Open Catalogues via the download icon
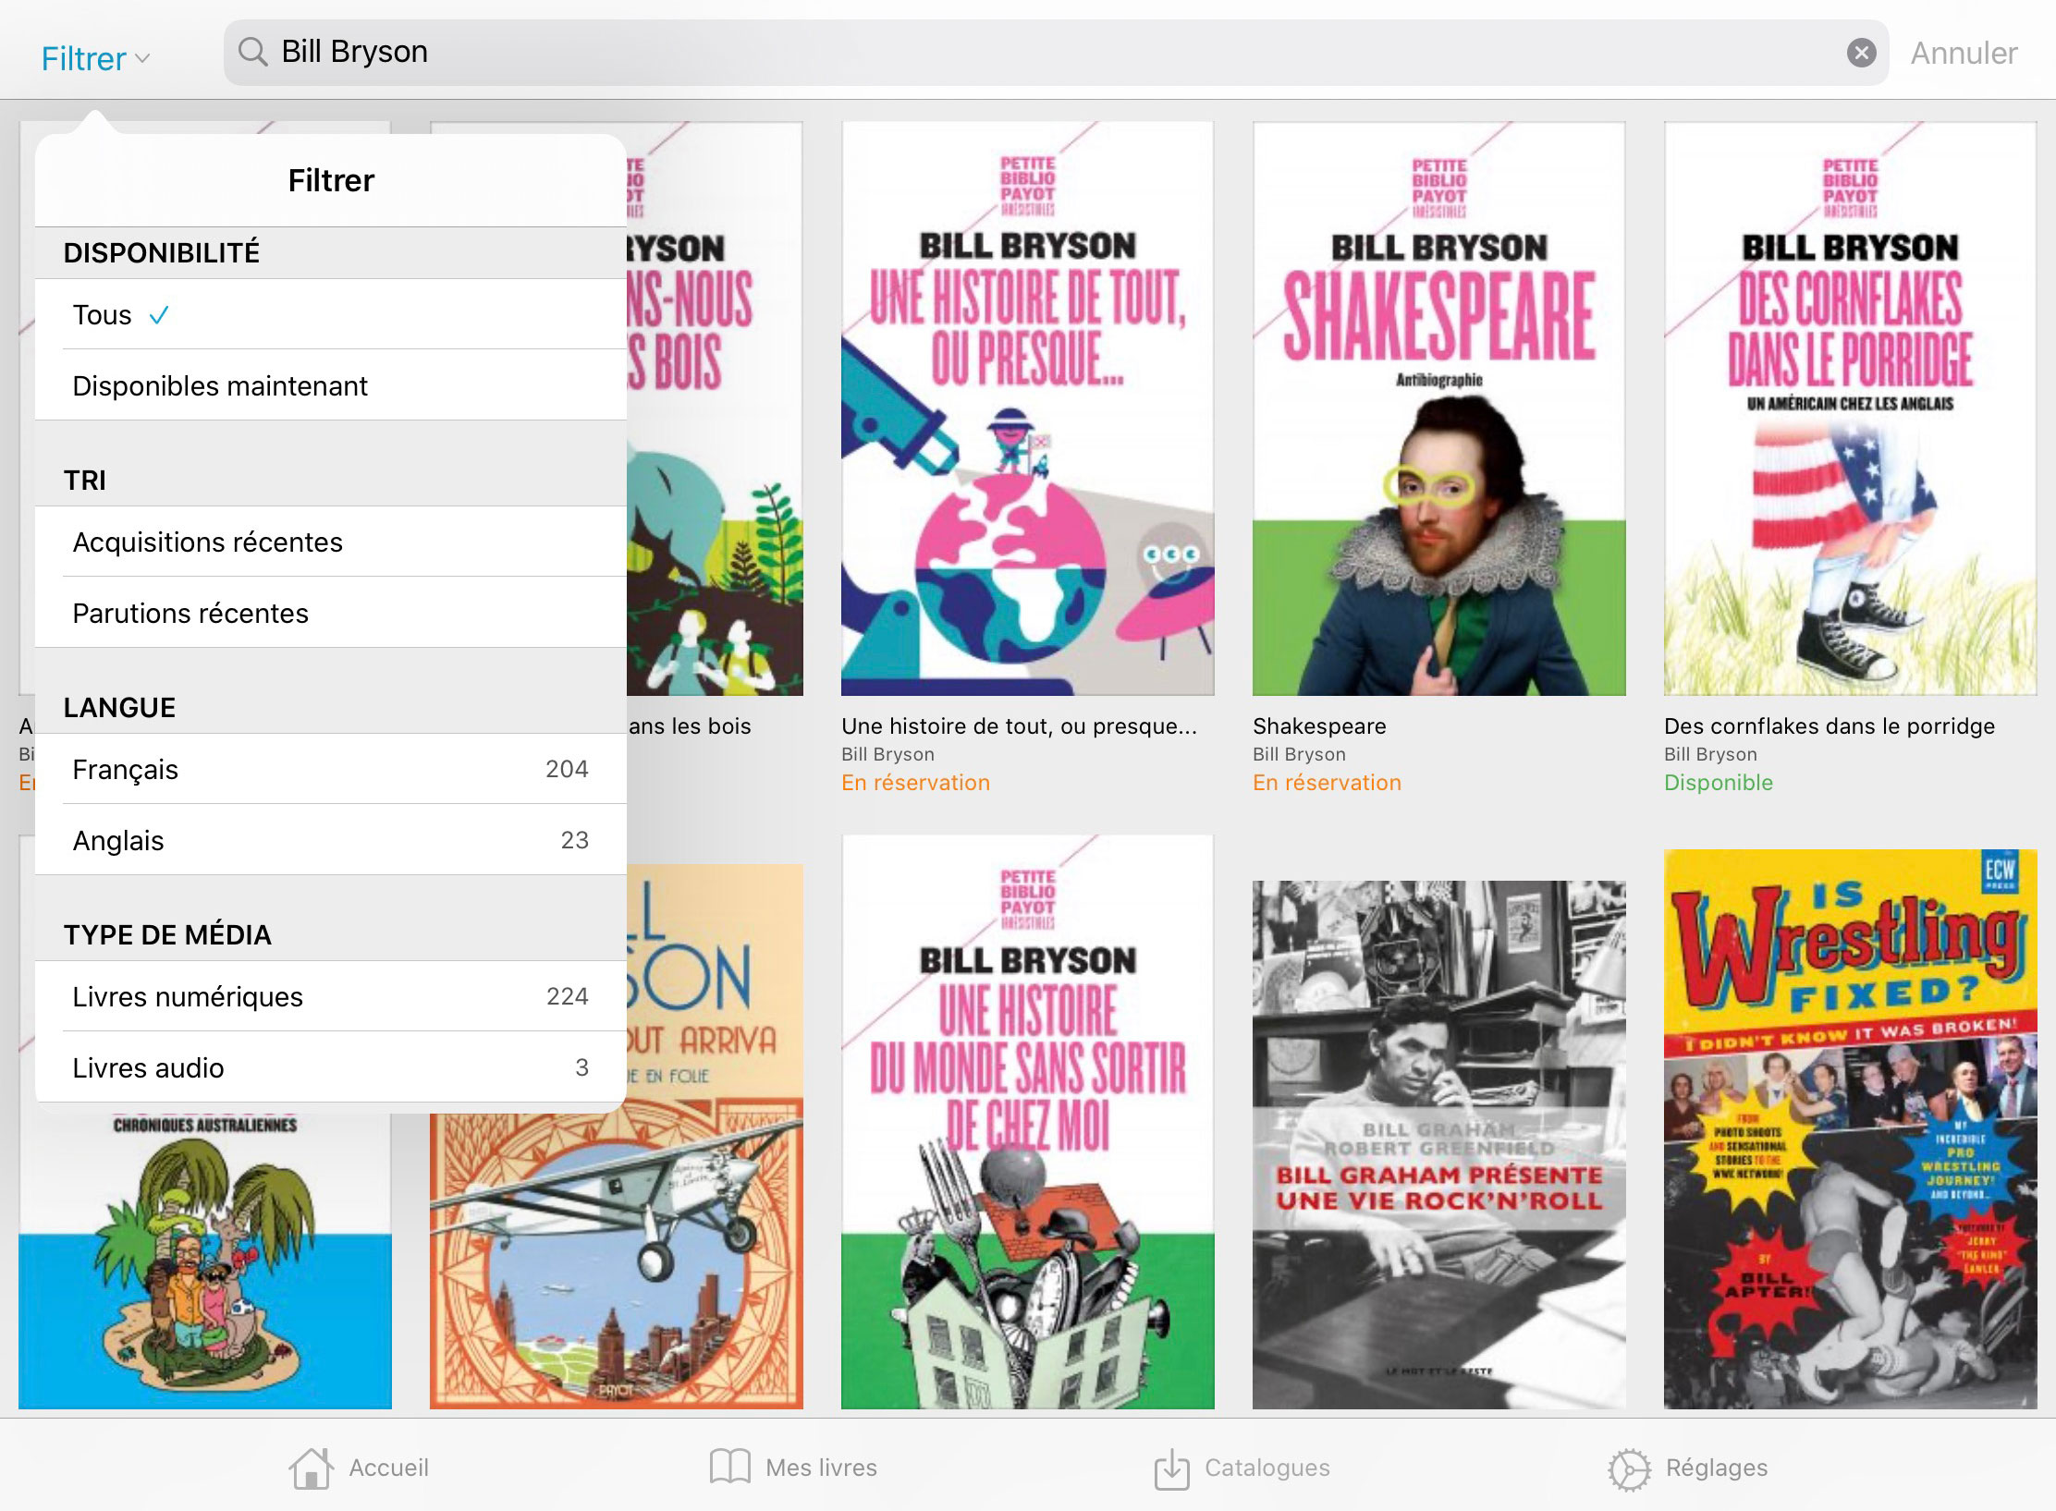This screenshot has height=1511, width=2056. 1171,1468
